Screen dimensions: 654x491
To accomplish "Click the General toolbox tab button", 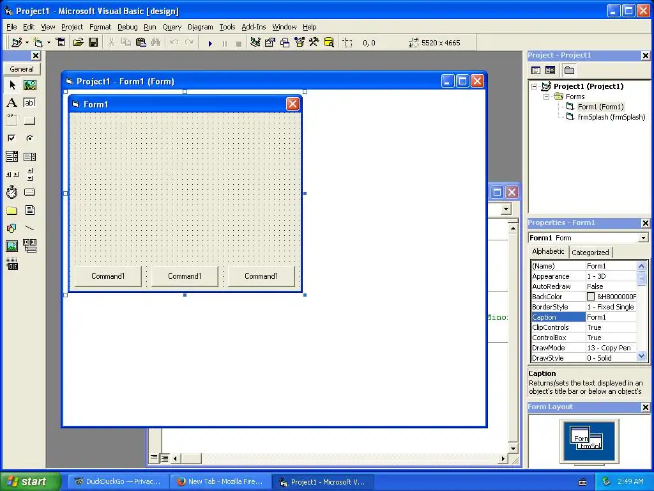I will point(22,69).
